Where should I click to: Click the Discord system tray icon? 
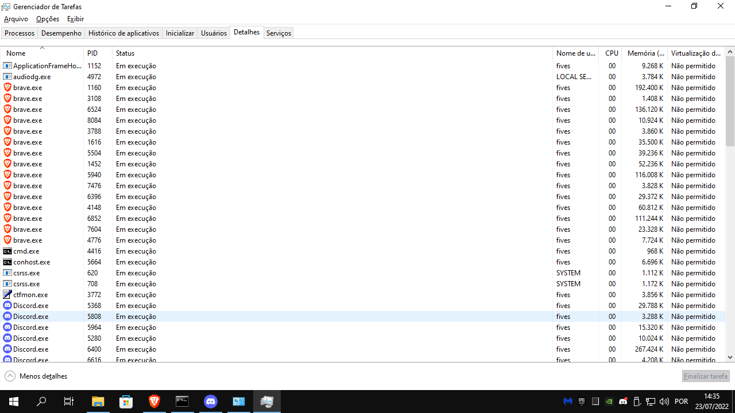pyautogui.click(x=623, y=402)
